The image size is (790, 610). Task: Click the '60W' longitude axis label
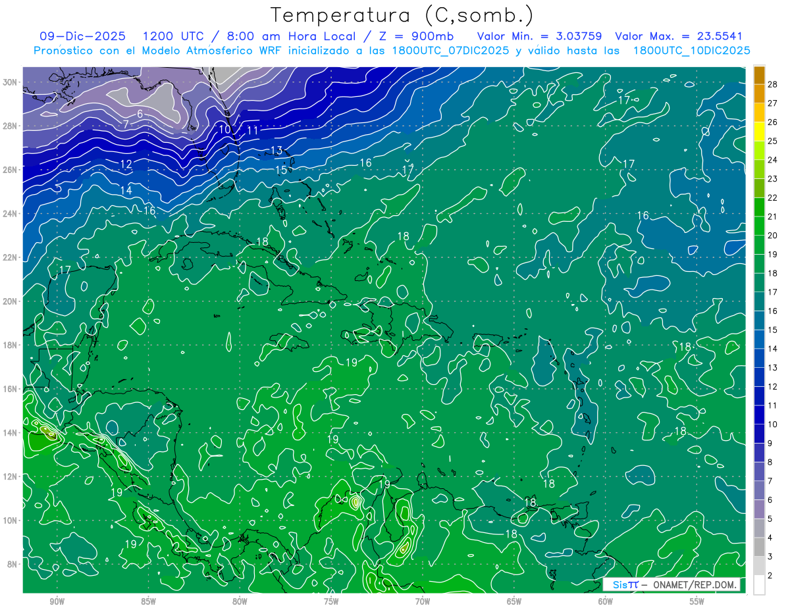606,602
